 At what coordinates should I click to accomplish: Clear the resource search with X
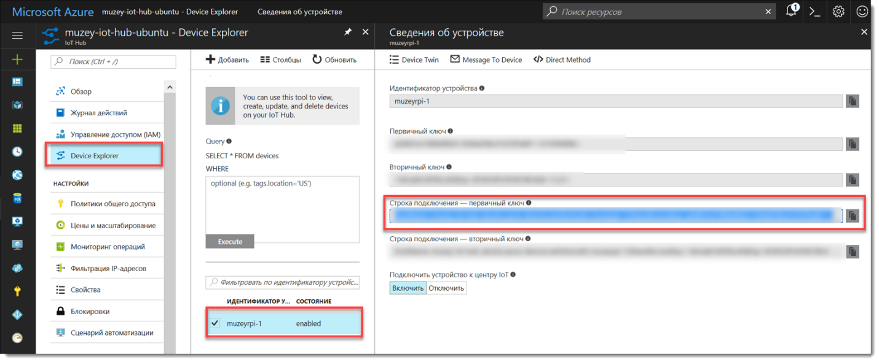pos(768,12)
